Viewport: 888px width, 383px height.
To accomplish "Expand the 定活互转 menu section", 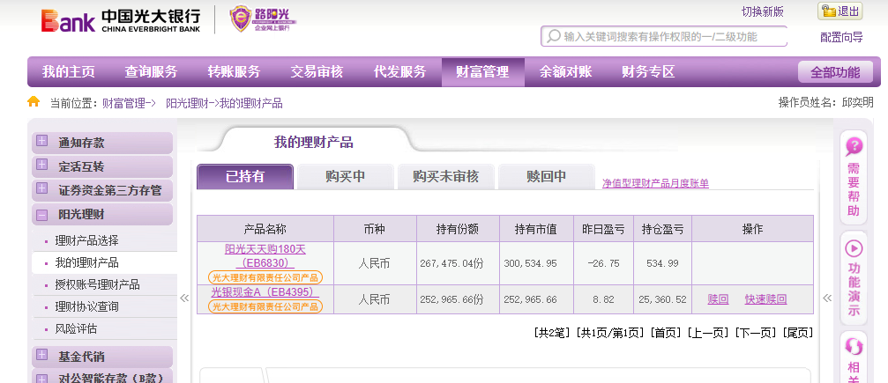I will (42, 166).
